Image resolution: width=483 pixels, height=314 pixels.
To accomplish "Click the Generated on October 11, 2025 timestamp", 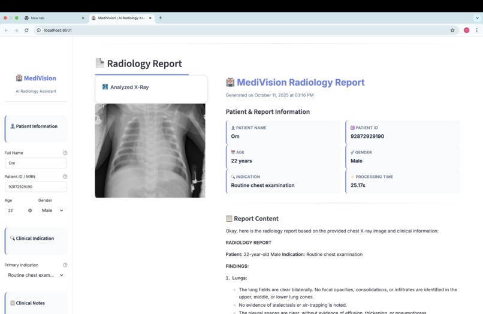I will point(270,95).
